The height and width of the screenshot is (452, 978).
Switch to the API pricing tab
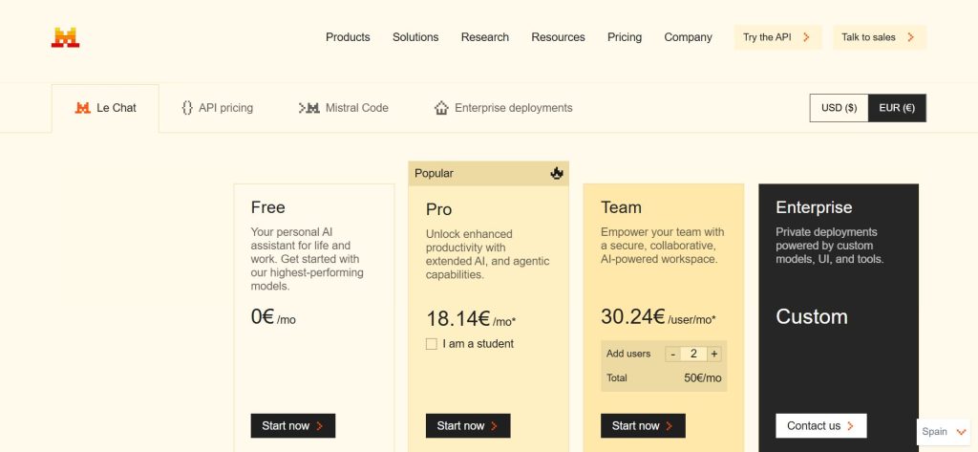[x=217, y=108]
